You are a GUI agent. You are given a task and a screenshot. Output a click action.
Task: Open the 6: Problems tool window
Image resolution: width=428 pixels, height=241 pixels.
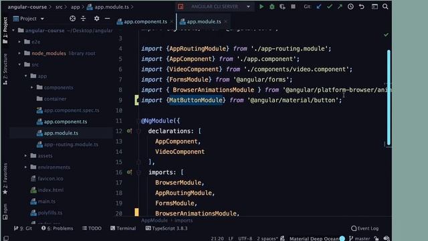point(58,228)
